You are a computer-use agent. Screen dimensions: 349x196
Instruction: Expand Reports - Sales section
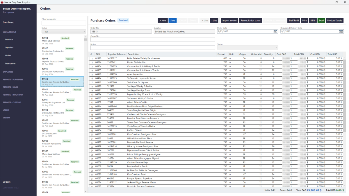tap(10, 87)
